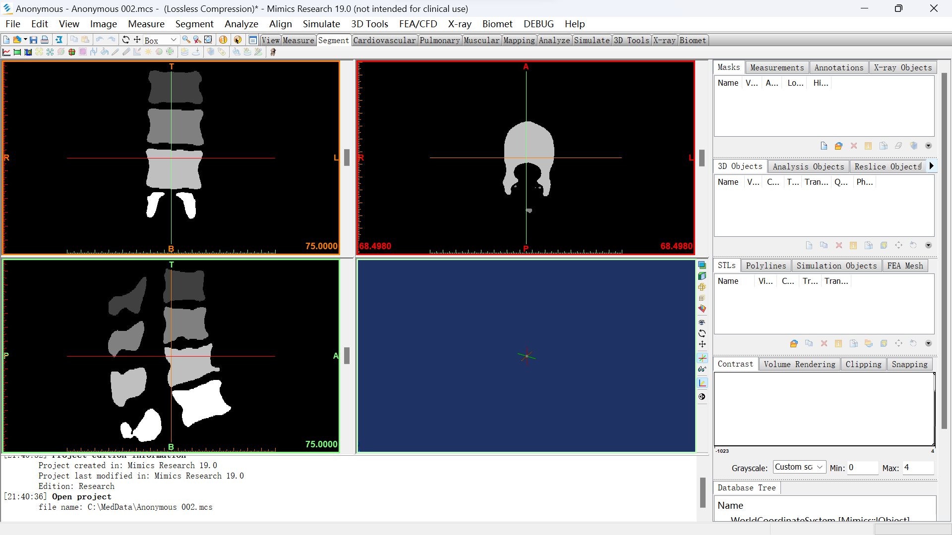
Task: Expand more tabs arrow beside Reslice Objects
Action: (x=931, y=166)
